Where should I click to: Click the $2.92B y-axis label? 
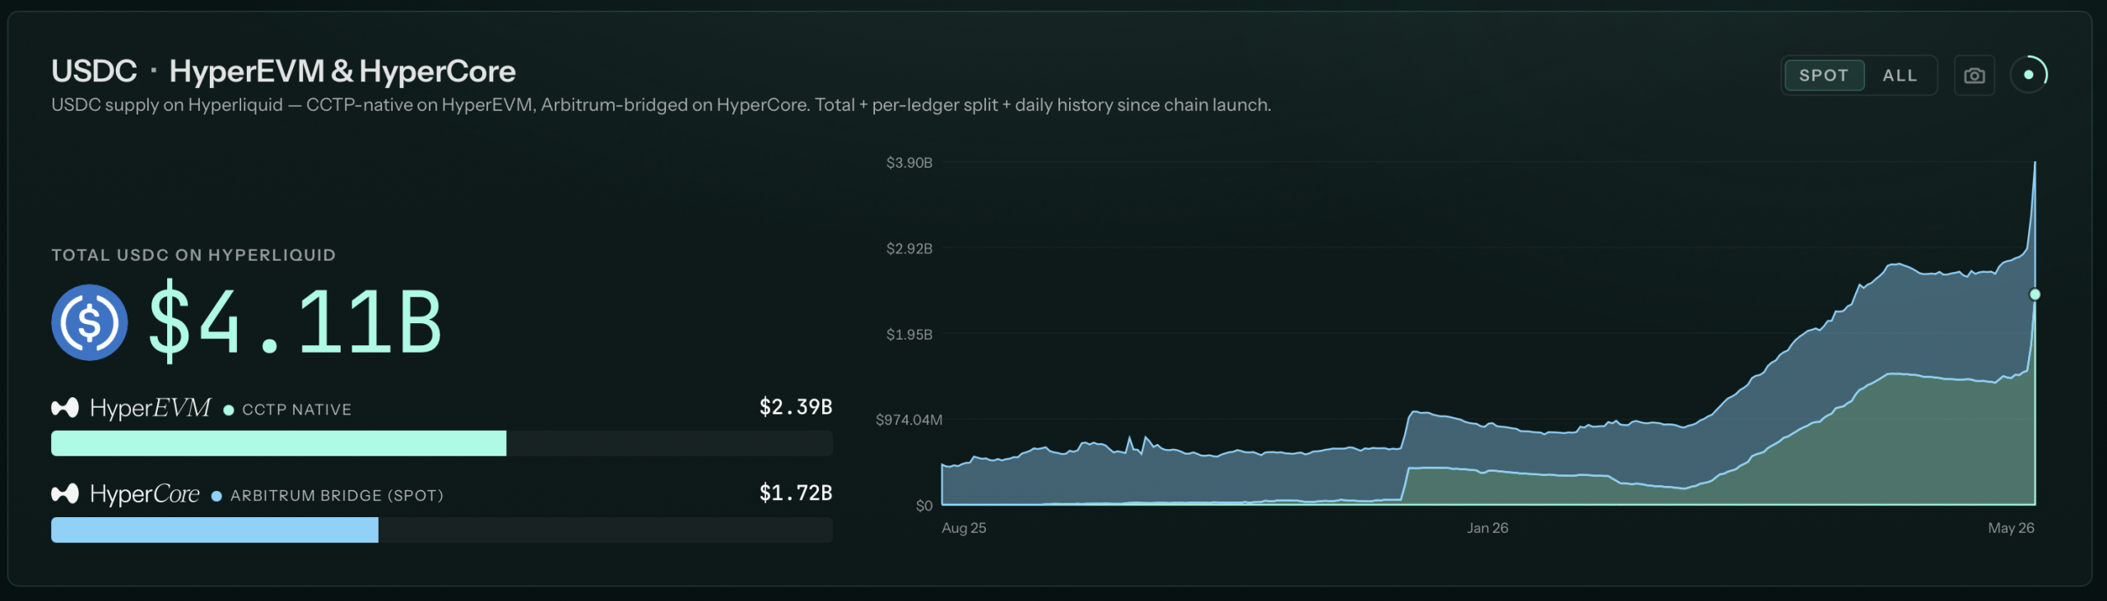click(909, 248)
